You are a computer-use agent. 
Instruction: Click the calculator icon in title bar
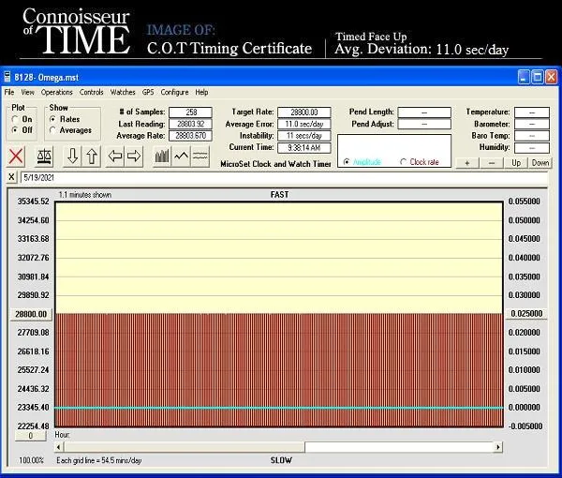(7, 77)
